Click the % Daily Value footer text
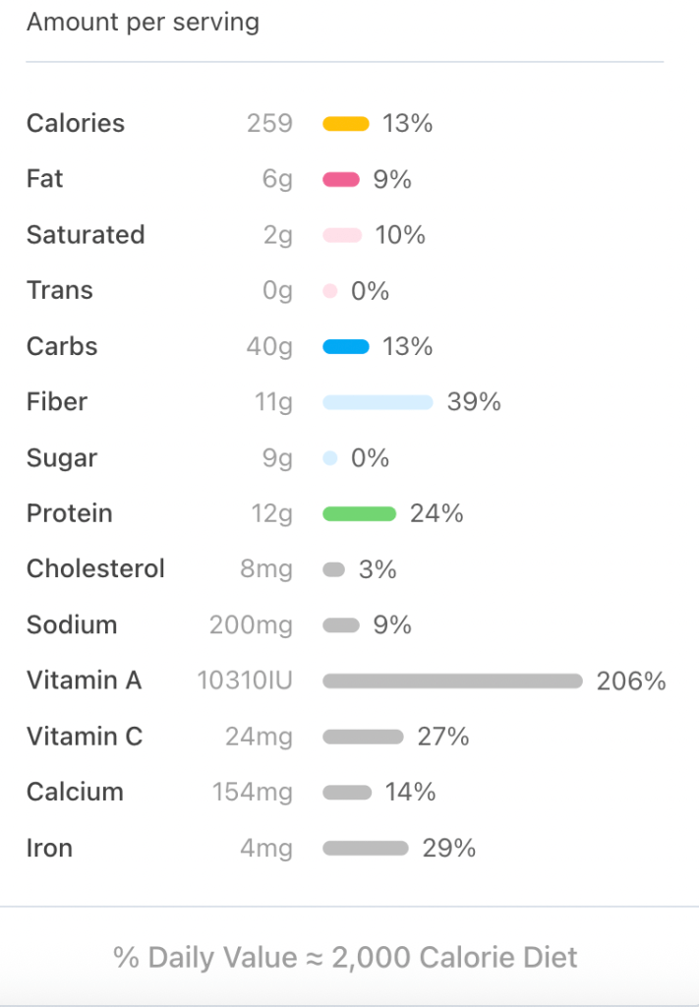 tap(345, 957)
